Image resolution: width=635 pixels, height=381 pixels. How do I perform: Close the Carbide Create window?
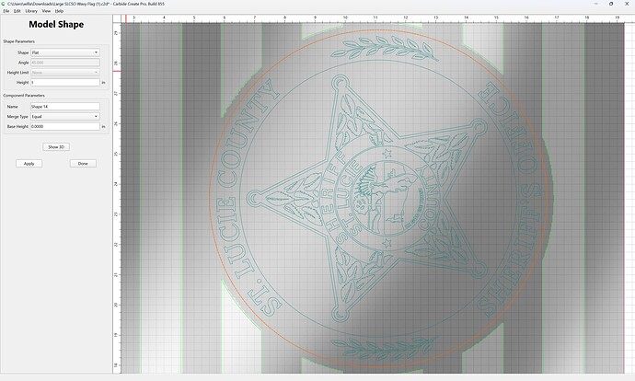(626, 4)
